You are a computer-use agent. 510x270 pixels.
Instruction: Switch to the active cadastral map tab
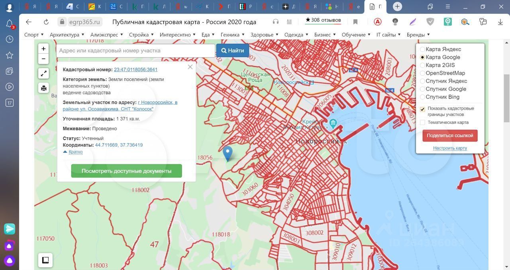pyautogui.click(x=376, y=7)
